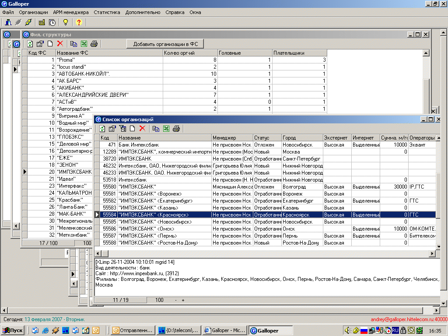Click the grey disconnect plug icon
The width and height of the screenshot is (448, 336).
click(18, 22)
